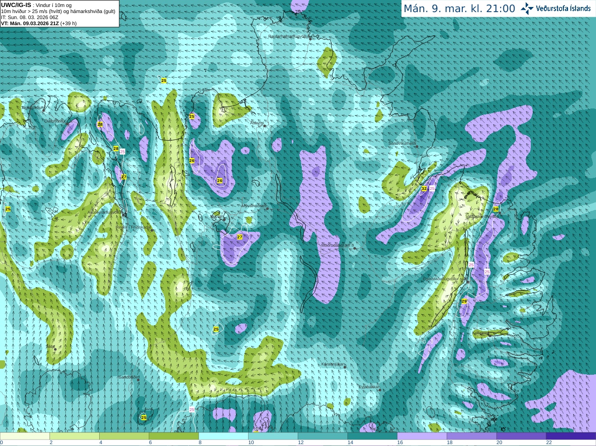Click the IT: Sun. 08. 03. 2026 06Z line
Viewport: 596px width, 446px height.
tap(29, 17)
